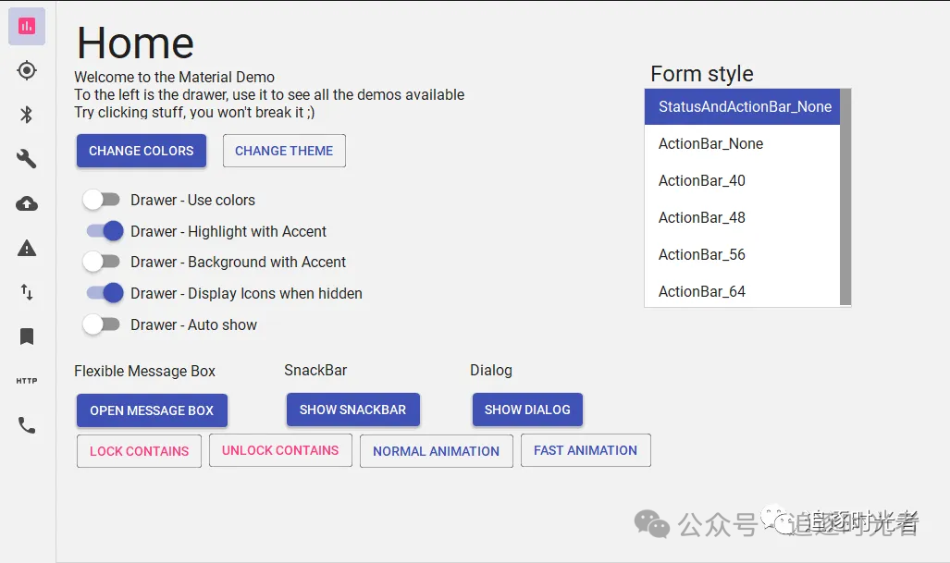Screen dimensions: 950x563
Task: Click the target location icon
Action: click(27, 70)
